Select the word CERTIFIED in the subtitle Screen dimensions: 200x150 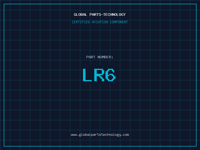tap(81, 22)
